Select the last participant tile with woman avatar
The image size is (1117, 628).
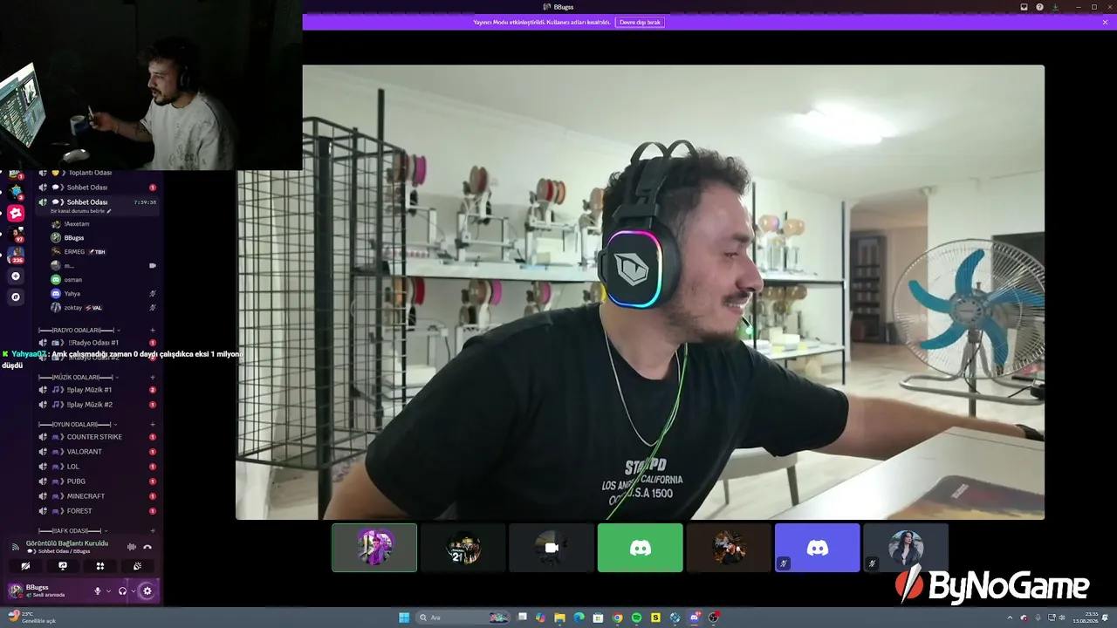(906, 548)
